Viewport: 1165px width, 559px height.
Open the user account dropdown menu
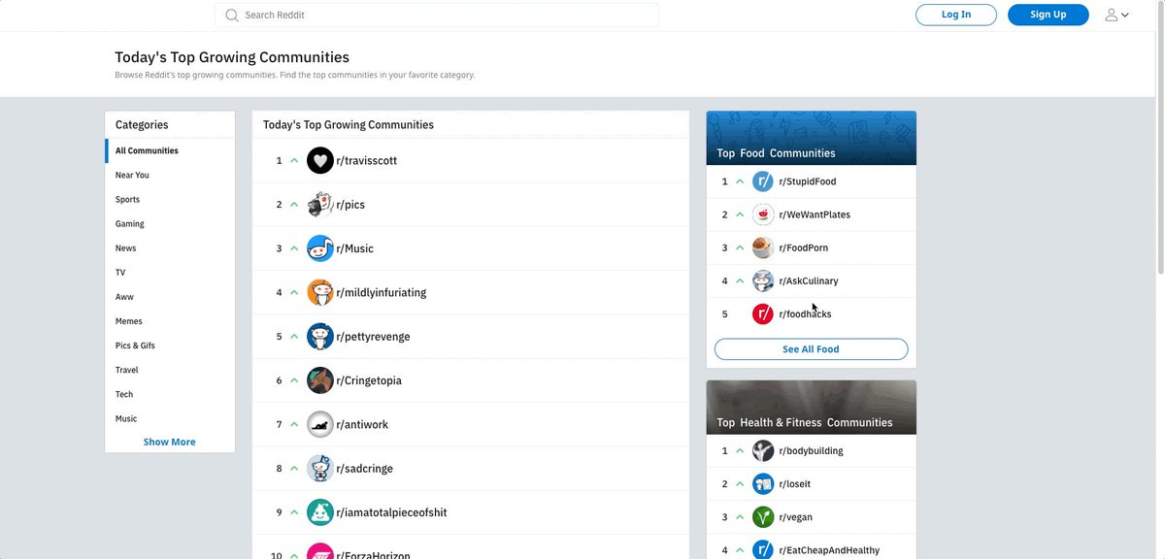pos(1116,15)
